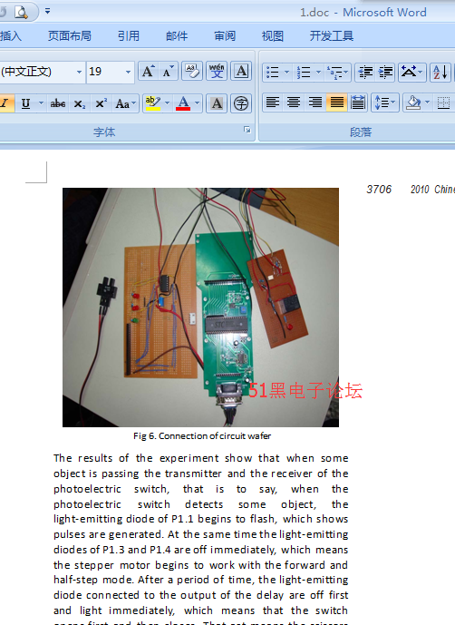This screenshot has height=625, width=455.
Task: Apply yellow text highlight color
Action: tap(152, 103)
